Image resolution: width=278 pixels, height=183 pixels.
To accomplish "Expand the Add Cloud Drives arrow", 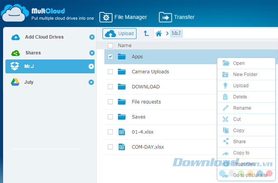I will pyautogui.click(x=92, y=37).
